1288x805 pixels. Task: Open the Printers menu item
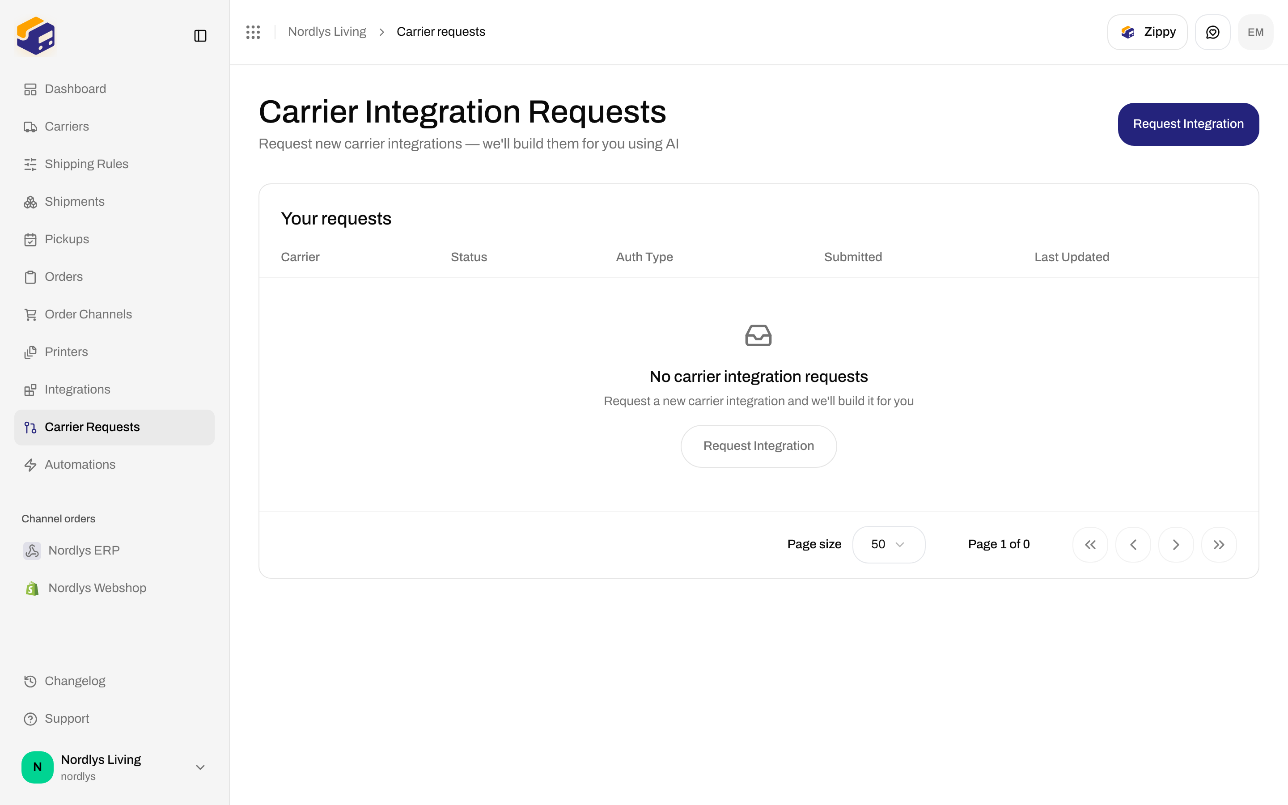(x=114, y=352)
